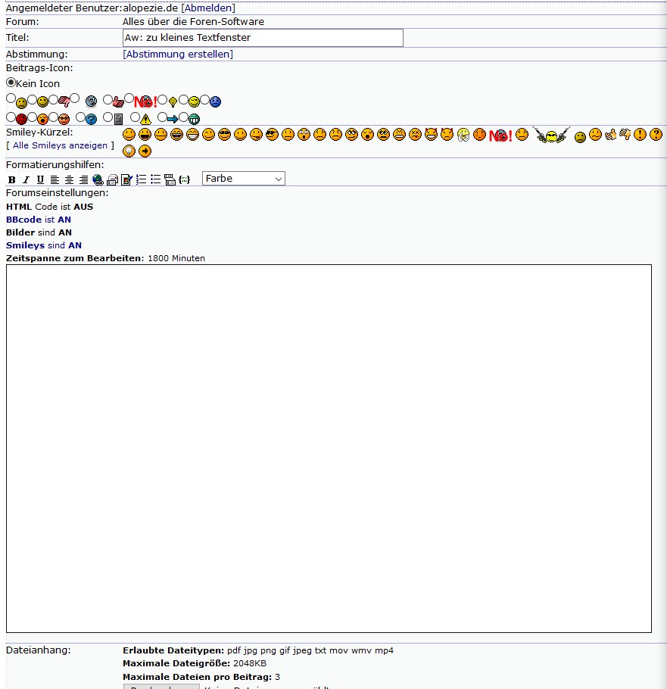
Task: Center-align text with the toolbar icon
Action: coord(69,179)
